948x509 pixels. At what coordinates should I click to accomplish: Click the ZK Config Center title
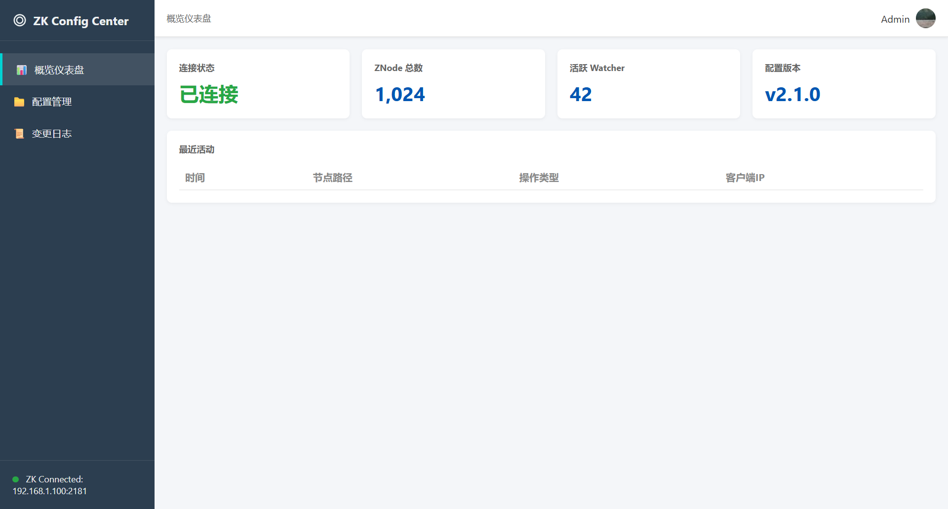tap(81, 21)
